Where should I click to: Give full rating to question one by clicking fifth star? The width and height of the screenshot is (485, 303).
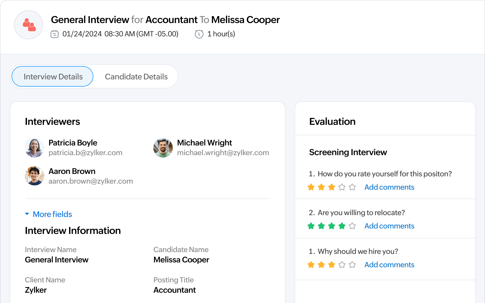(x=352, y=187)
